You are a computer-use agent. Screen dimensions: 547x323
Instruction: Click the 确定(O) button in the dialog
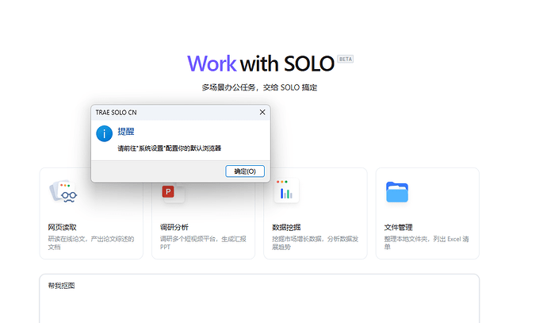coord(244,171)
